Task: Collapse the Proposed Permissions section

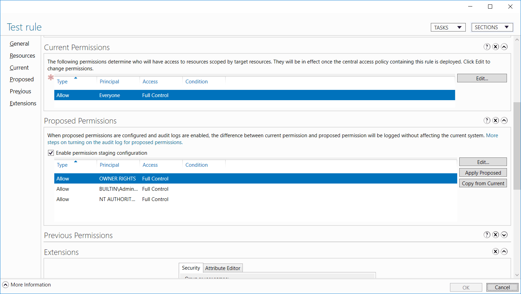Action: [x=504, y=120]
